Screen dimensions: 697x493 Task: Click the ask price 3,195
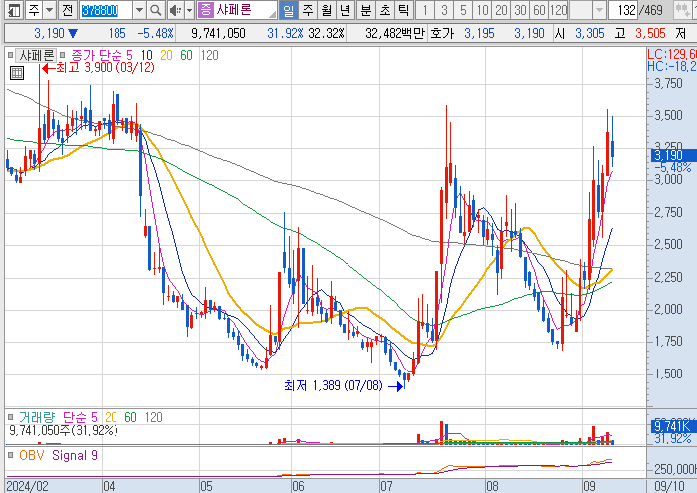pos(479,33)
